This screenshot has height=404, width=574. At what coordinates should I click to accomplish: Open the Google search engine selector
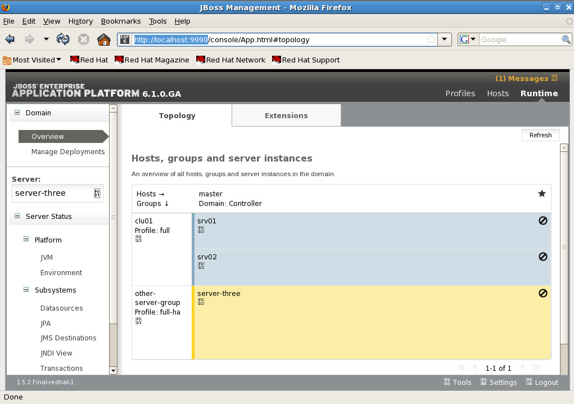(468, 39)
